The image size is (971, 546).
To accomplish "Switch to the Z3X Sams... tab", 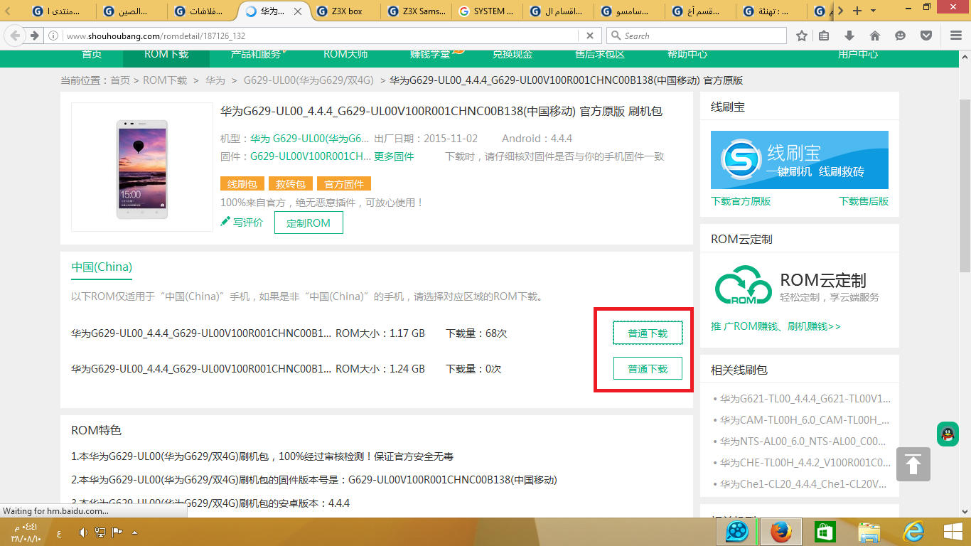I will click(x=417, y=11).
